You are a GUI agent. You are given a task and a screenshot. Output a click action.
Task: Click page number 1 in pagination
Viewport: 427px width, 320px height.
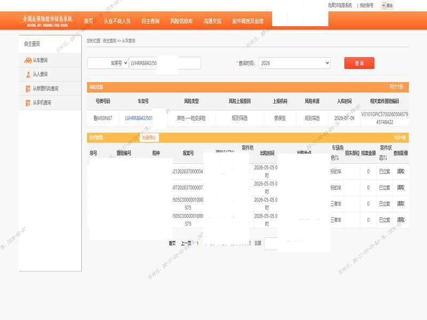coord(197,243)
